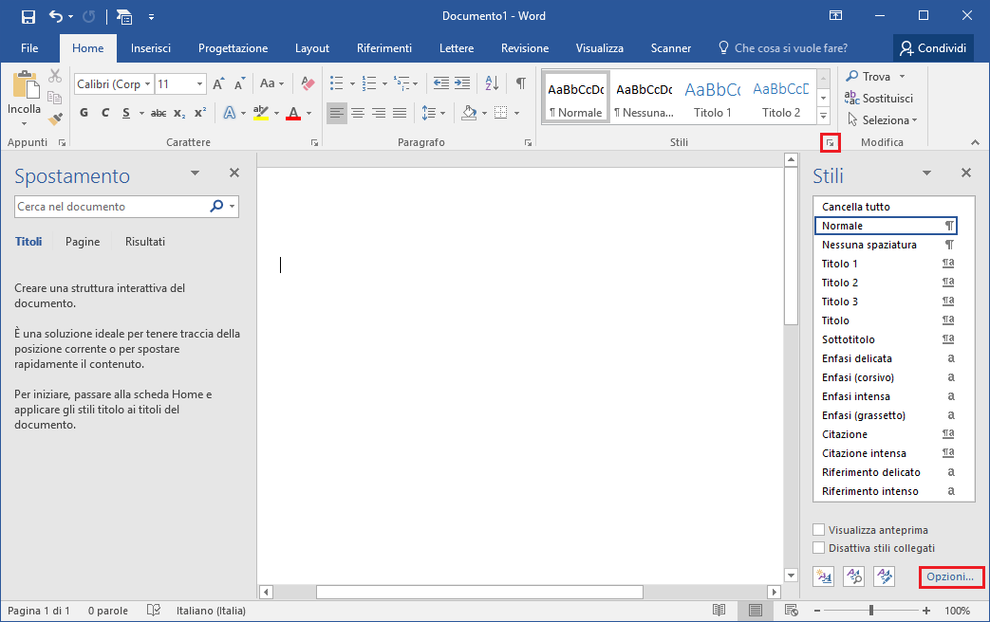Screen dimensions: 990x622
Task: Open the Revisione tab
Action: [523, 47]
